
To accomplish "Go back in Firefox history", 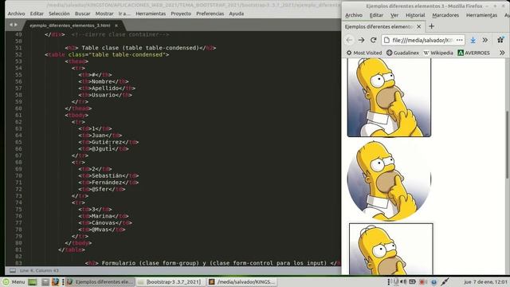I will pos(349,40).
